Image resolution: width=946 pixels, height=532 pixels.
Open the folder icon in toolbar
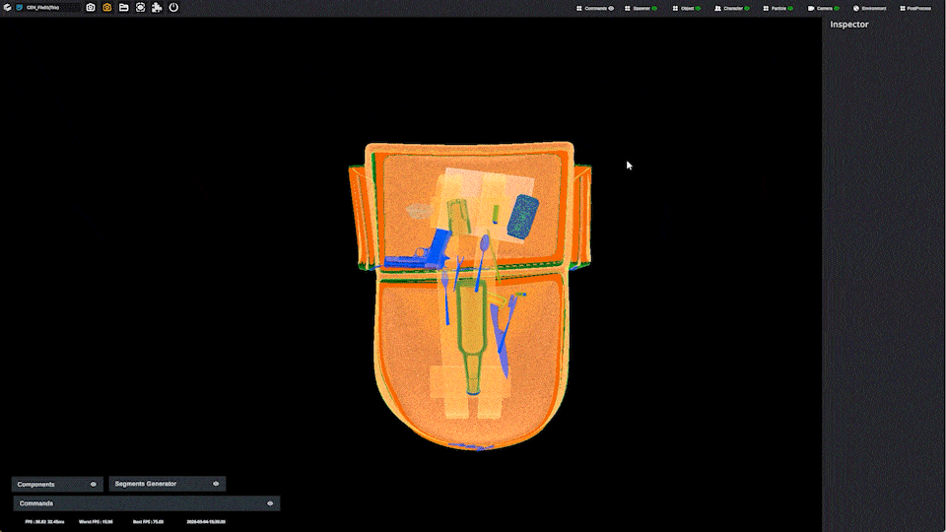coord(124,7)
